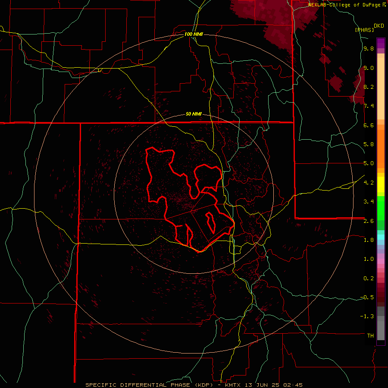Pick the pale peach segment of color bar
Screen dimensions: 388x388
click(x=381, y=88)
